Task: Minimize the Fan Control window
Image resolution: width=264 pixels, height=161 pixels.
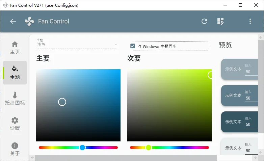Action: (x=225, y=5)
